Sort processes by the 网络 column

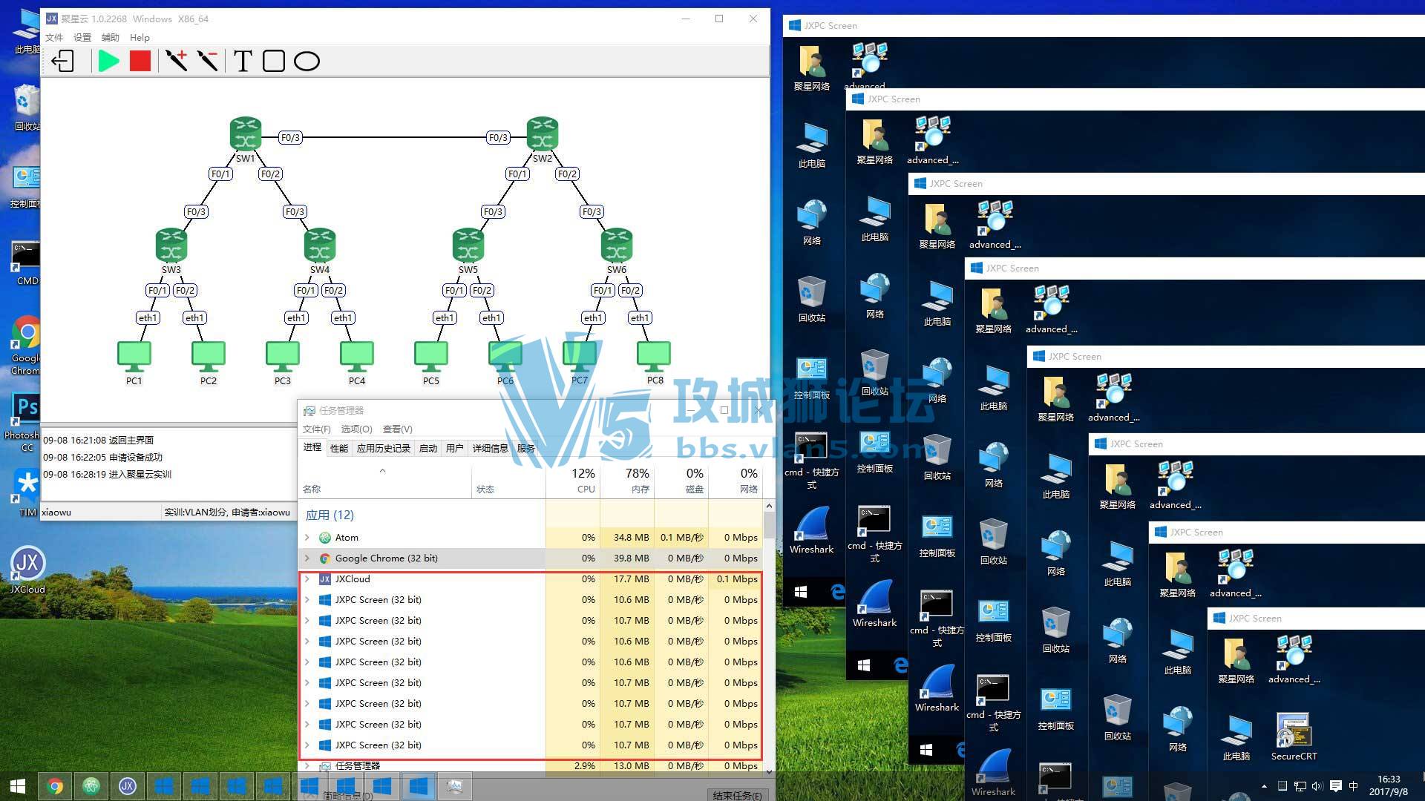coord(736,480)
